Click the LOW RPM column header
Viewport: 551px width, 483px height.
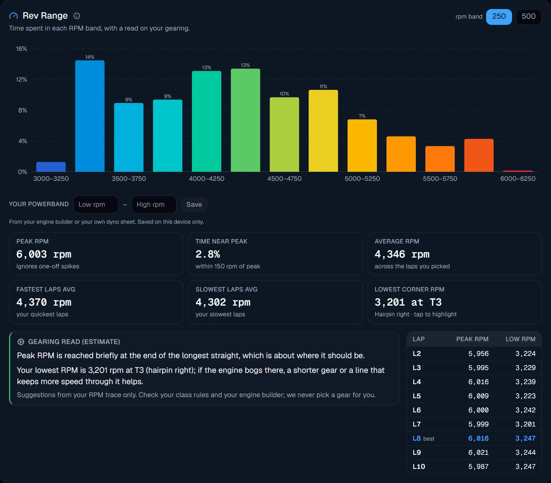pyautogui.click(x=521, y=339)
